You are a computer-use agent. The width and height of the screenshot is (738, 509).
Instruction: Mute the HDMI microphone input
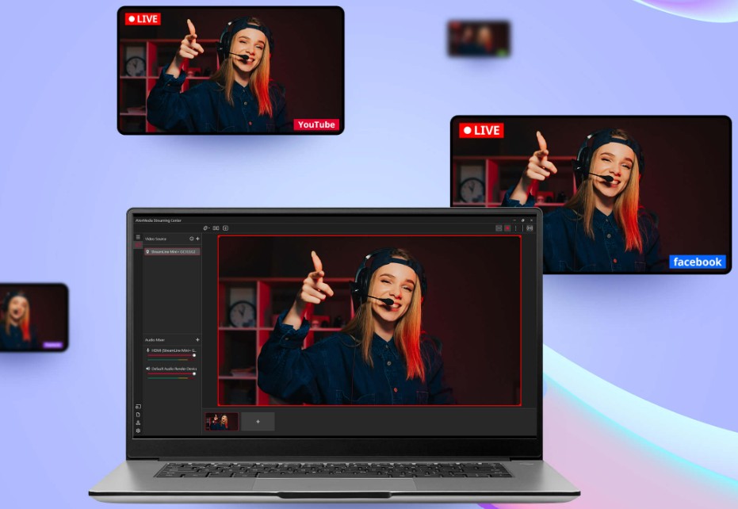[x=147, y=350]
